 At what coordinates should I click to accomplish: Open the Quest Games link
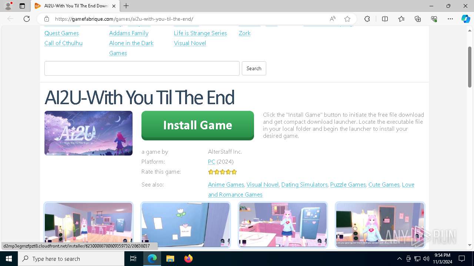[61, 33]
